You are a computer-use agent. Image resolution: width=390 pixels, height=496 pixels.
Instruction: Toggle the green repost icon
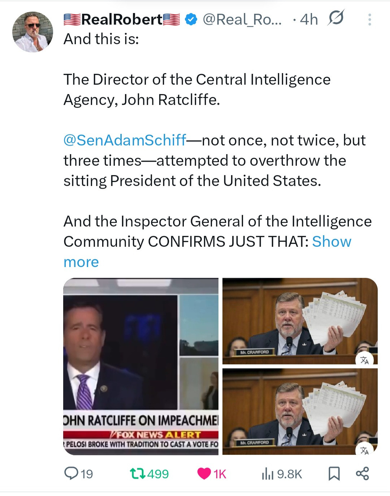click(x=136, y=473)
